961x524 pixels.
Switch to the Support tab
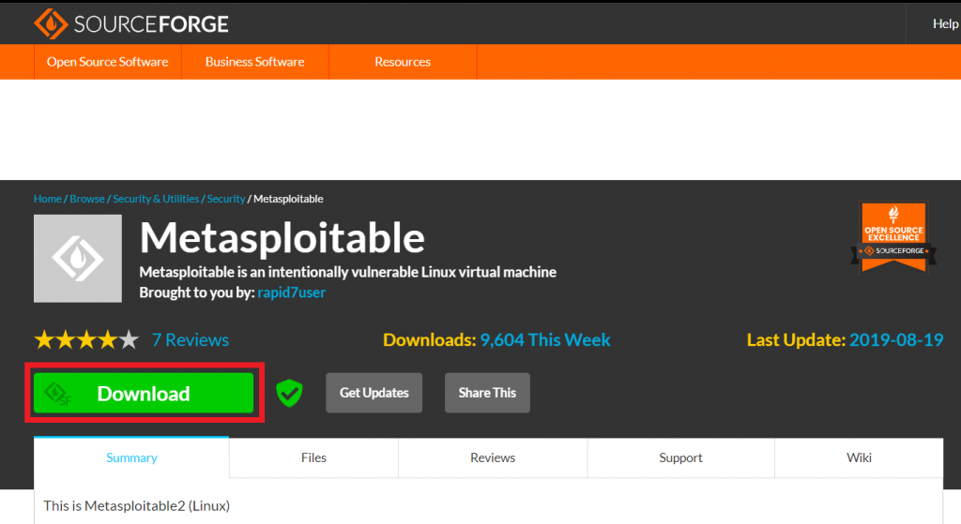[681, 457]
